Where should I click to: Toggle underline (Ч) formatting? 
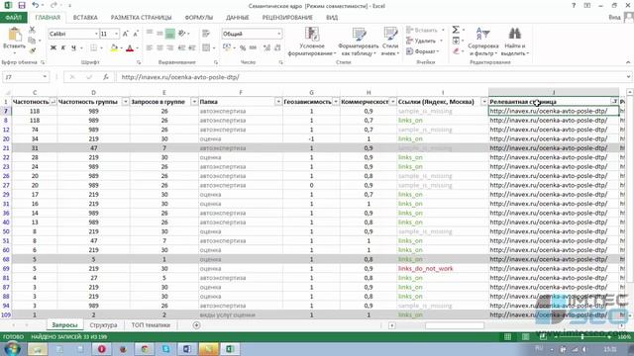tap(73, 48)
